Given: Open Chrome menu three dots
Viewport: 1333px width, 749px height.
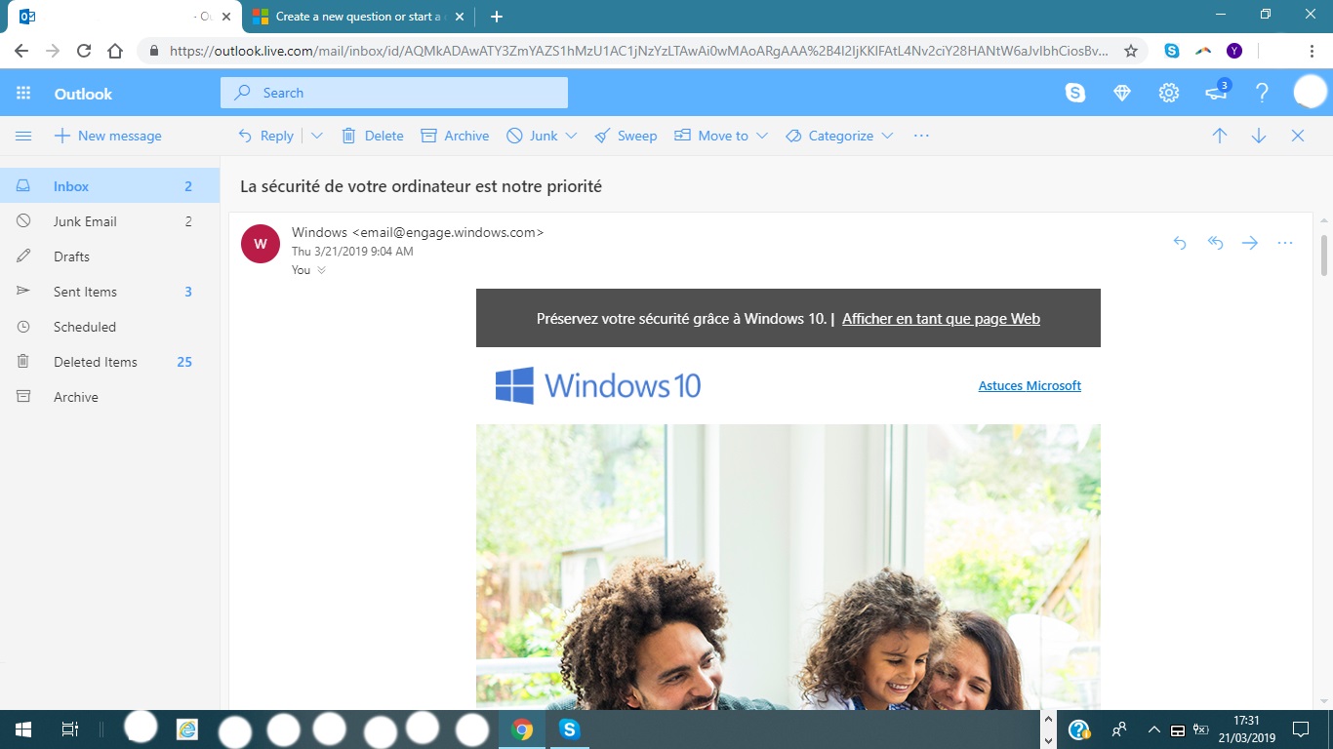Looking at the screenshot, I should pos(1312,51).
